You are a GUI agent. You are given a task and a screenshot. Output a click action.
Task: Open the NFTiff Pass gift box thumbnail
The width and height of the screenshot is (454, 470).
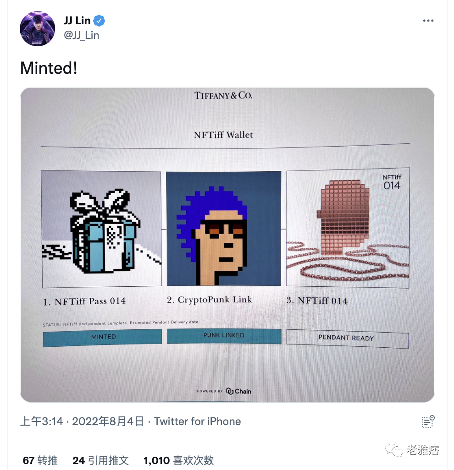[x=101, y=229]
